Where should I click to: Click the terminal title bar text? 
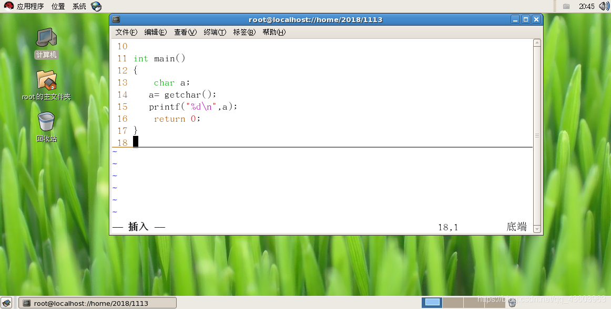pos(315,19)
